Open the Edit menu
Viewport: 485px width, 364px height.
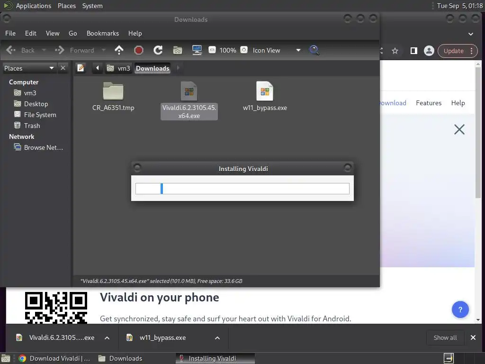click(31, 34)
